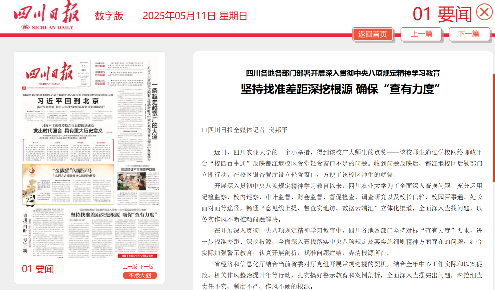Click the red 锲而不舍落实中央八项规定精神 banner on thumbnail
Viewport: 495px width, 290px height.
(x=137, y=256)
